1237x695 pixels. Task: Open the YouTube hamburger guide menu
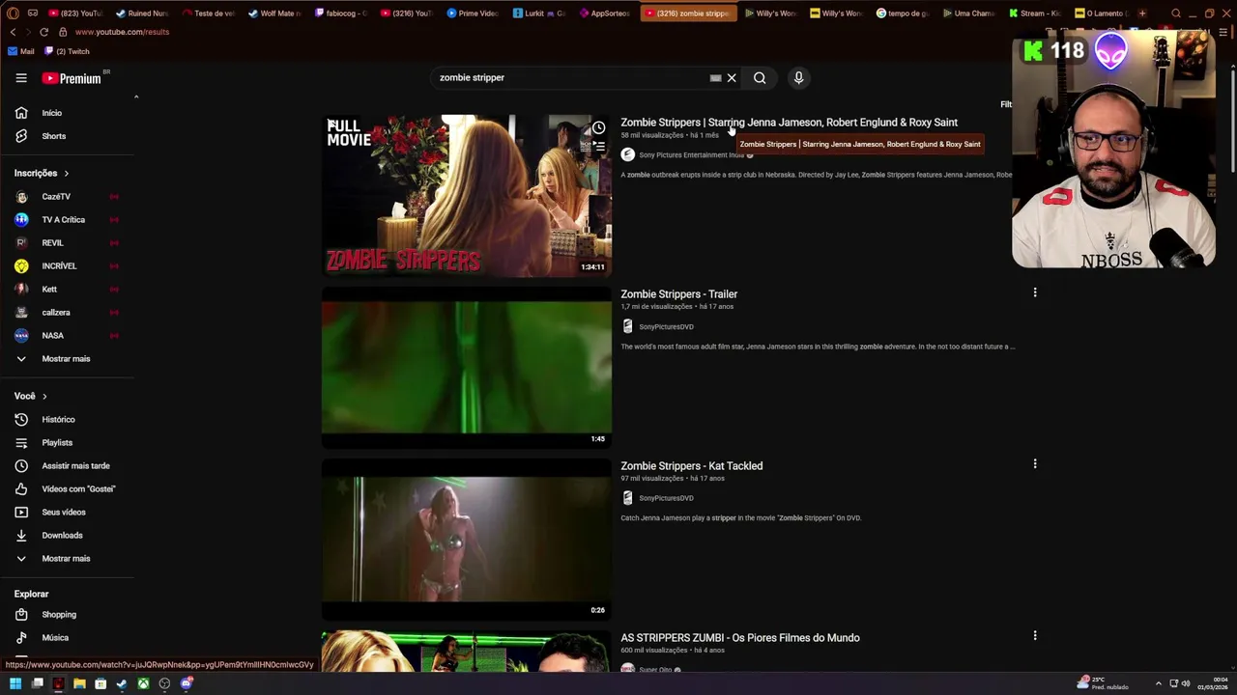21,78
